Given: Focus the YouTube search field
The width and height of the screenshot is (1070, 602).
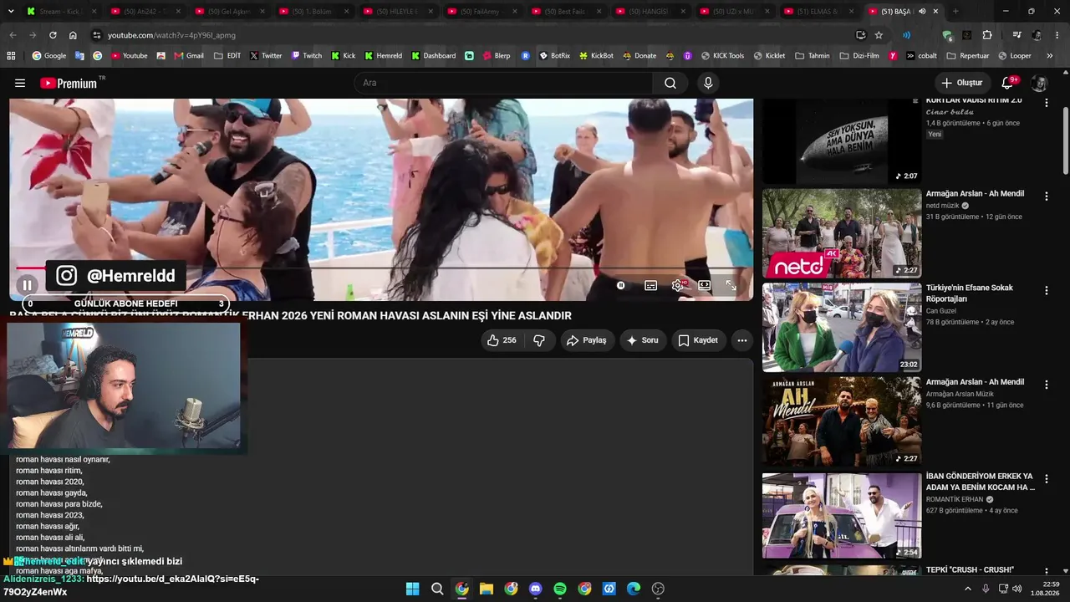Looking at the screenshot, I should (x=503, y=83).
